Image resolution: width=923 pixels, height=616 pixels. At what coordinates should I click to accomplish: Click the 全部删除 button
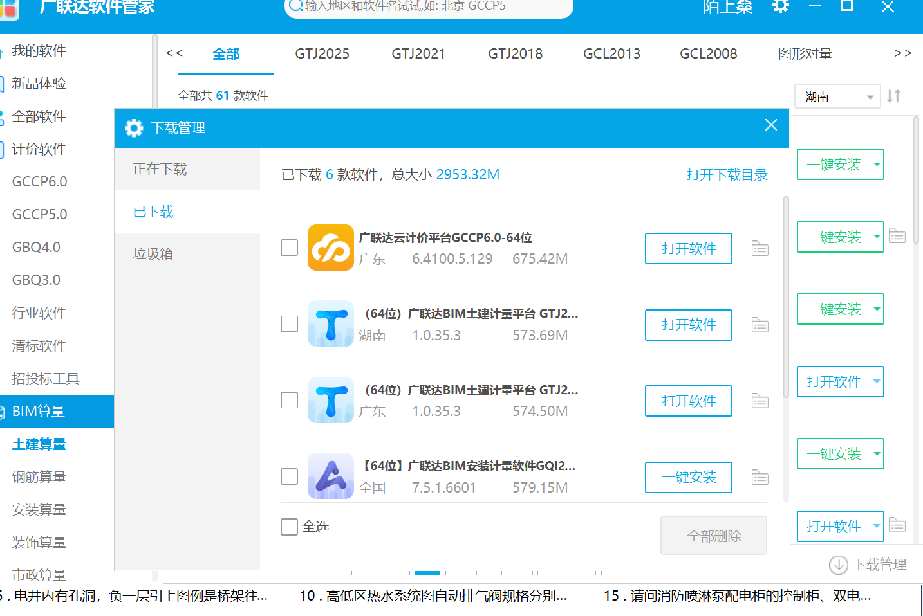tap(714, 536)
